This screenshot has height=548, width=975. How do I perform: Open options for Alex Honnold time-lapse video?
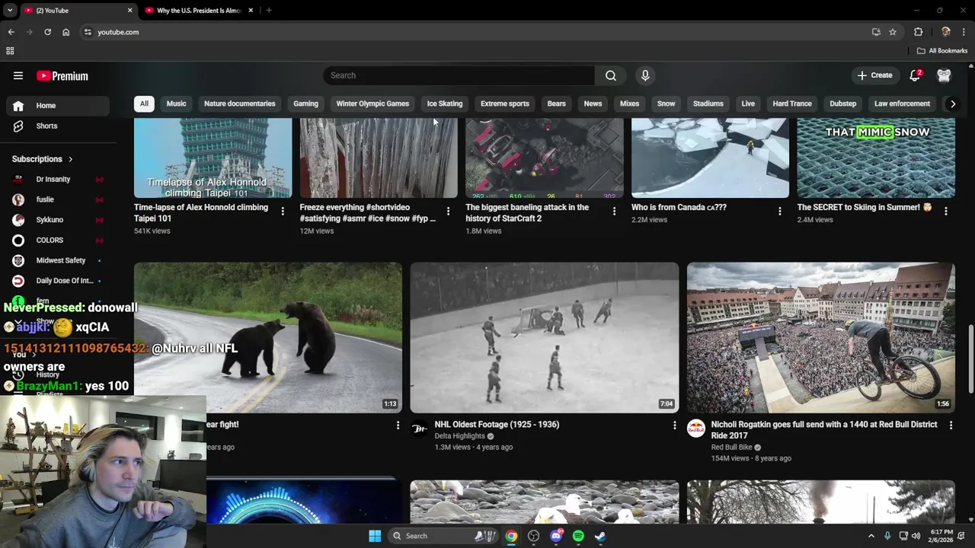tap(283, 212)
